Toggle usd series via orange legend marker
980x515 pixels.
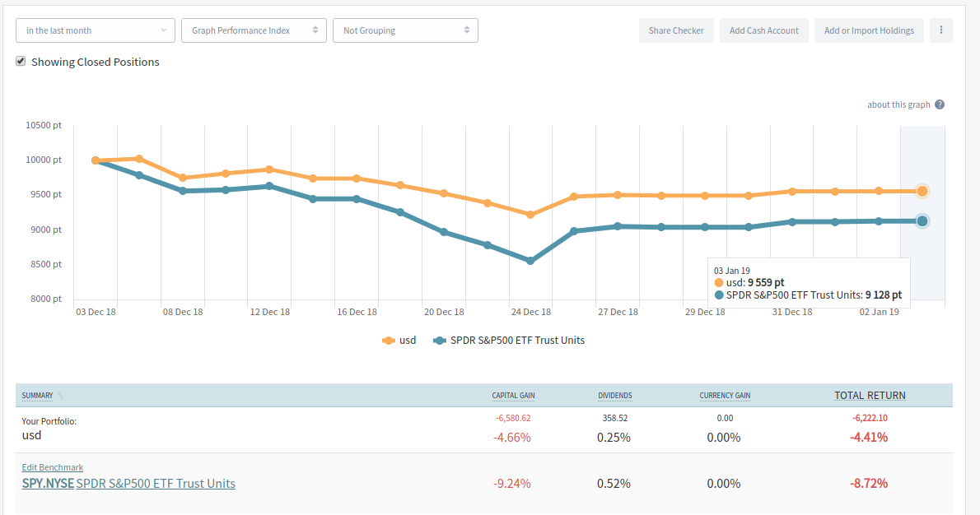coord(390,340)
